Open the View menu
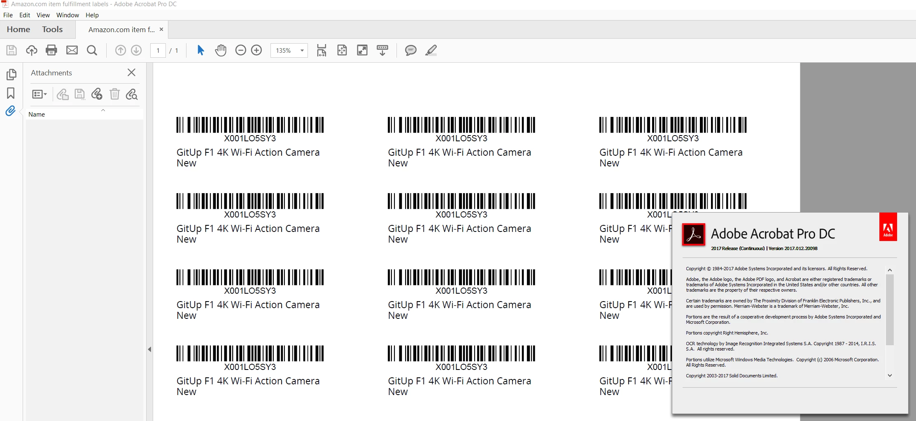916x421 pixels. click(43, 15)
